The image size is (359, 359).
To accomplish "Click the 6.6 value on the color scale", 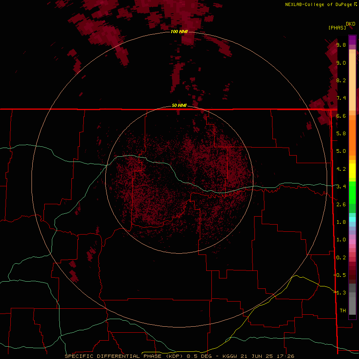I will tap(341, 116).
